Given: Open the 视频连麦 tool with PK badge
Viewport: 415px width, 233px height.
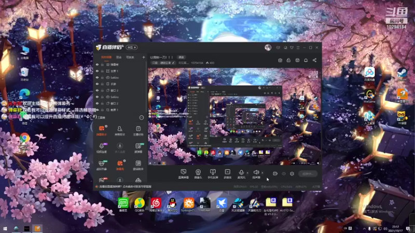Looking at the screenshot, I should click(102, 148).
